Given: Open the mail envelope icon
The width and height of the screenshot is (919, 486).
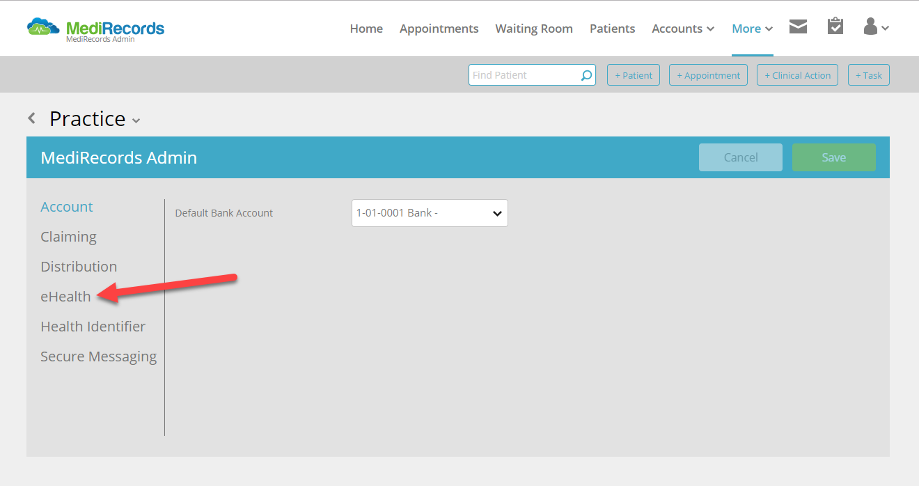Looking at the screenshot, I should tap(798, 27).
